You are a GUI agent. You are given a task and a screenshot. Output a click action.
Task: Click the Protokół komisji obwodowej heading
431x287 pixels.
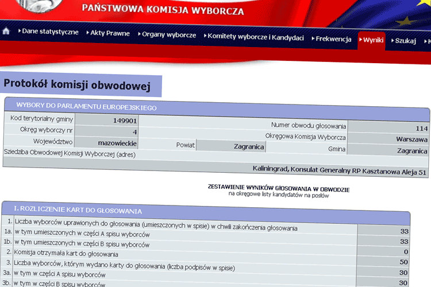pos(77,84)
